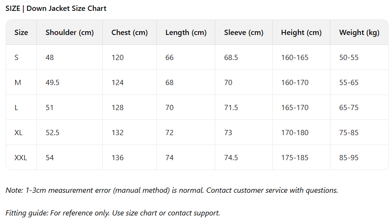Select the XL size row label
This screenshot has height=223, width=392.
pos(18,132)
